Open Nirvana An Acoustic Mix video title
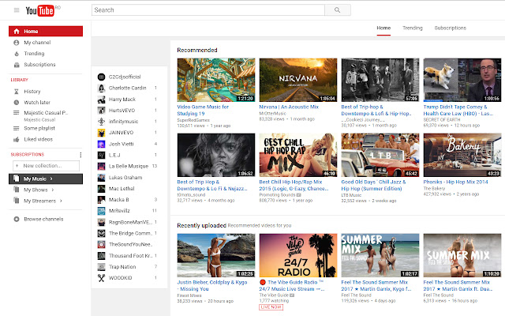This screenshot has width=505, height=316. pyautogui.click(x=289, y=107)
